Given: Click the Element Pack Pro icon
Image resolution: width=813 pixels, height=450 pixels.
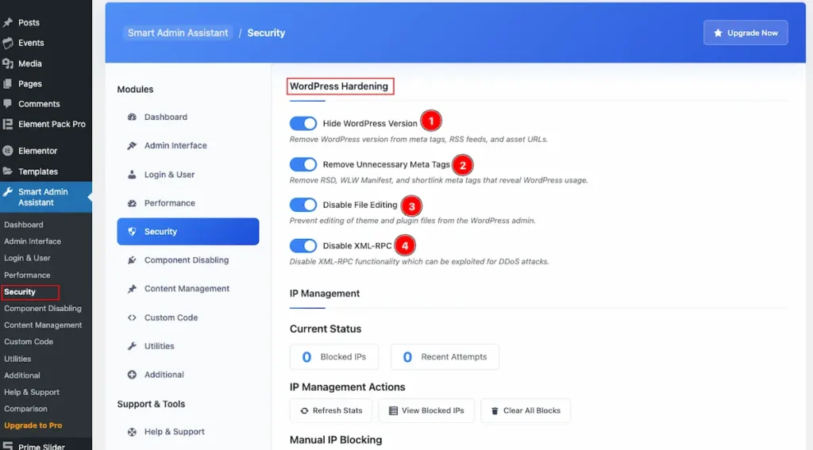Looking at the screenshot, I should pos(7,124).
